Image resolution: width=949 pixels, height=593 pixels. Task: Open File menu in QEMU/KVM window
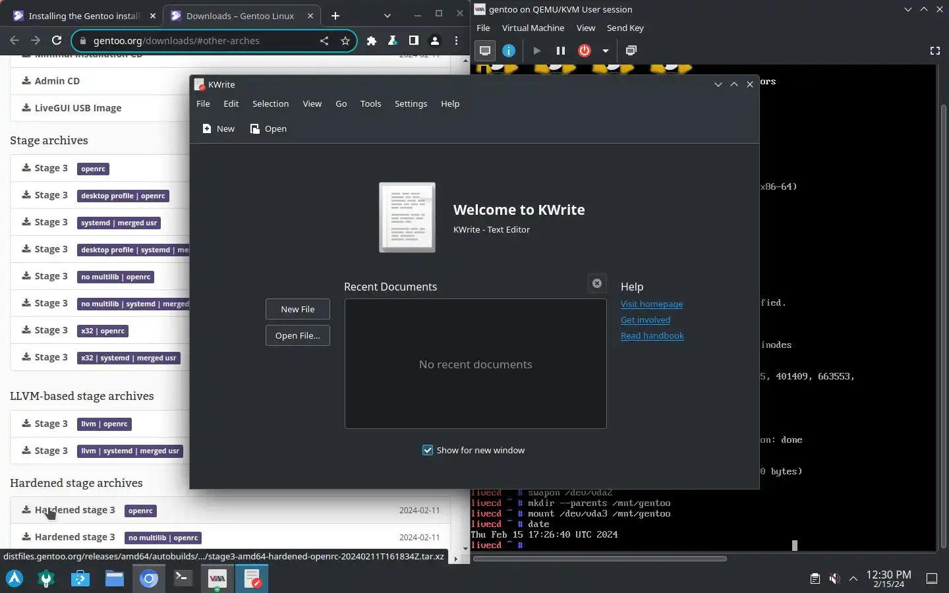pyautogui.click(x=483, y=28)
